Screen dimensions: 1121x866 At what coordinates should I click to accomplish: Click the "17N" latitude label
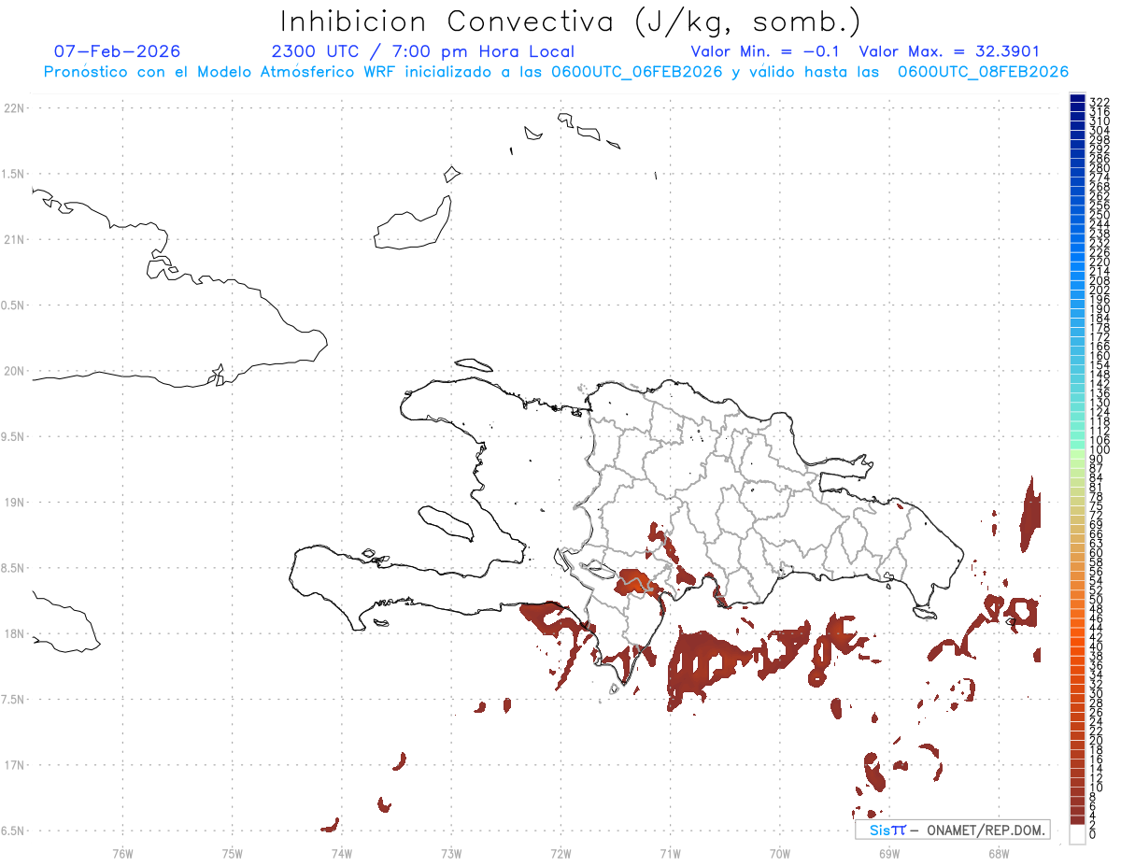pyautogui.click(x=14, y=765)
